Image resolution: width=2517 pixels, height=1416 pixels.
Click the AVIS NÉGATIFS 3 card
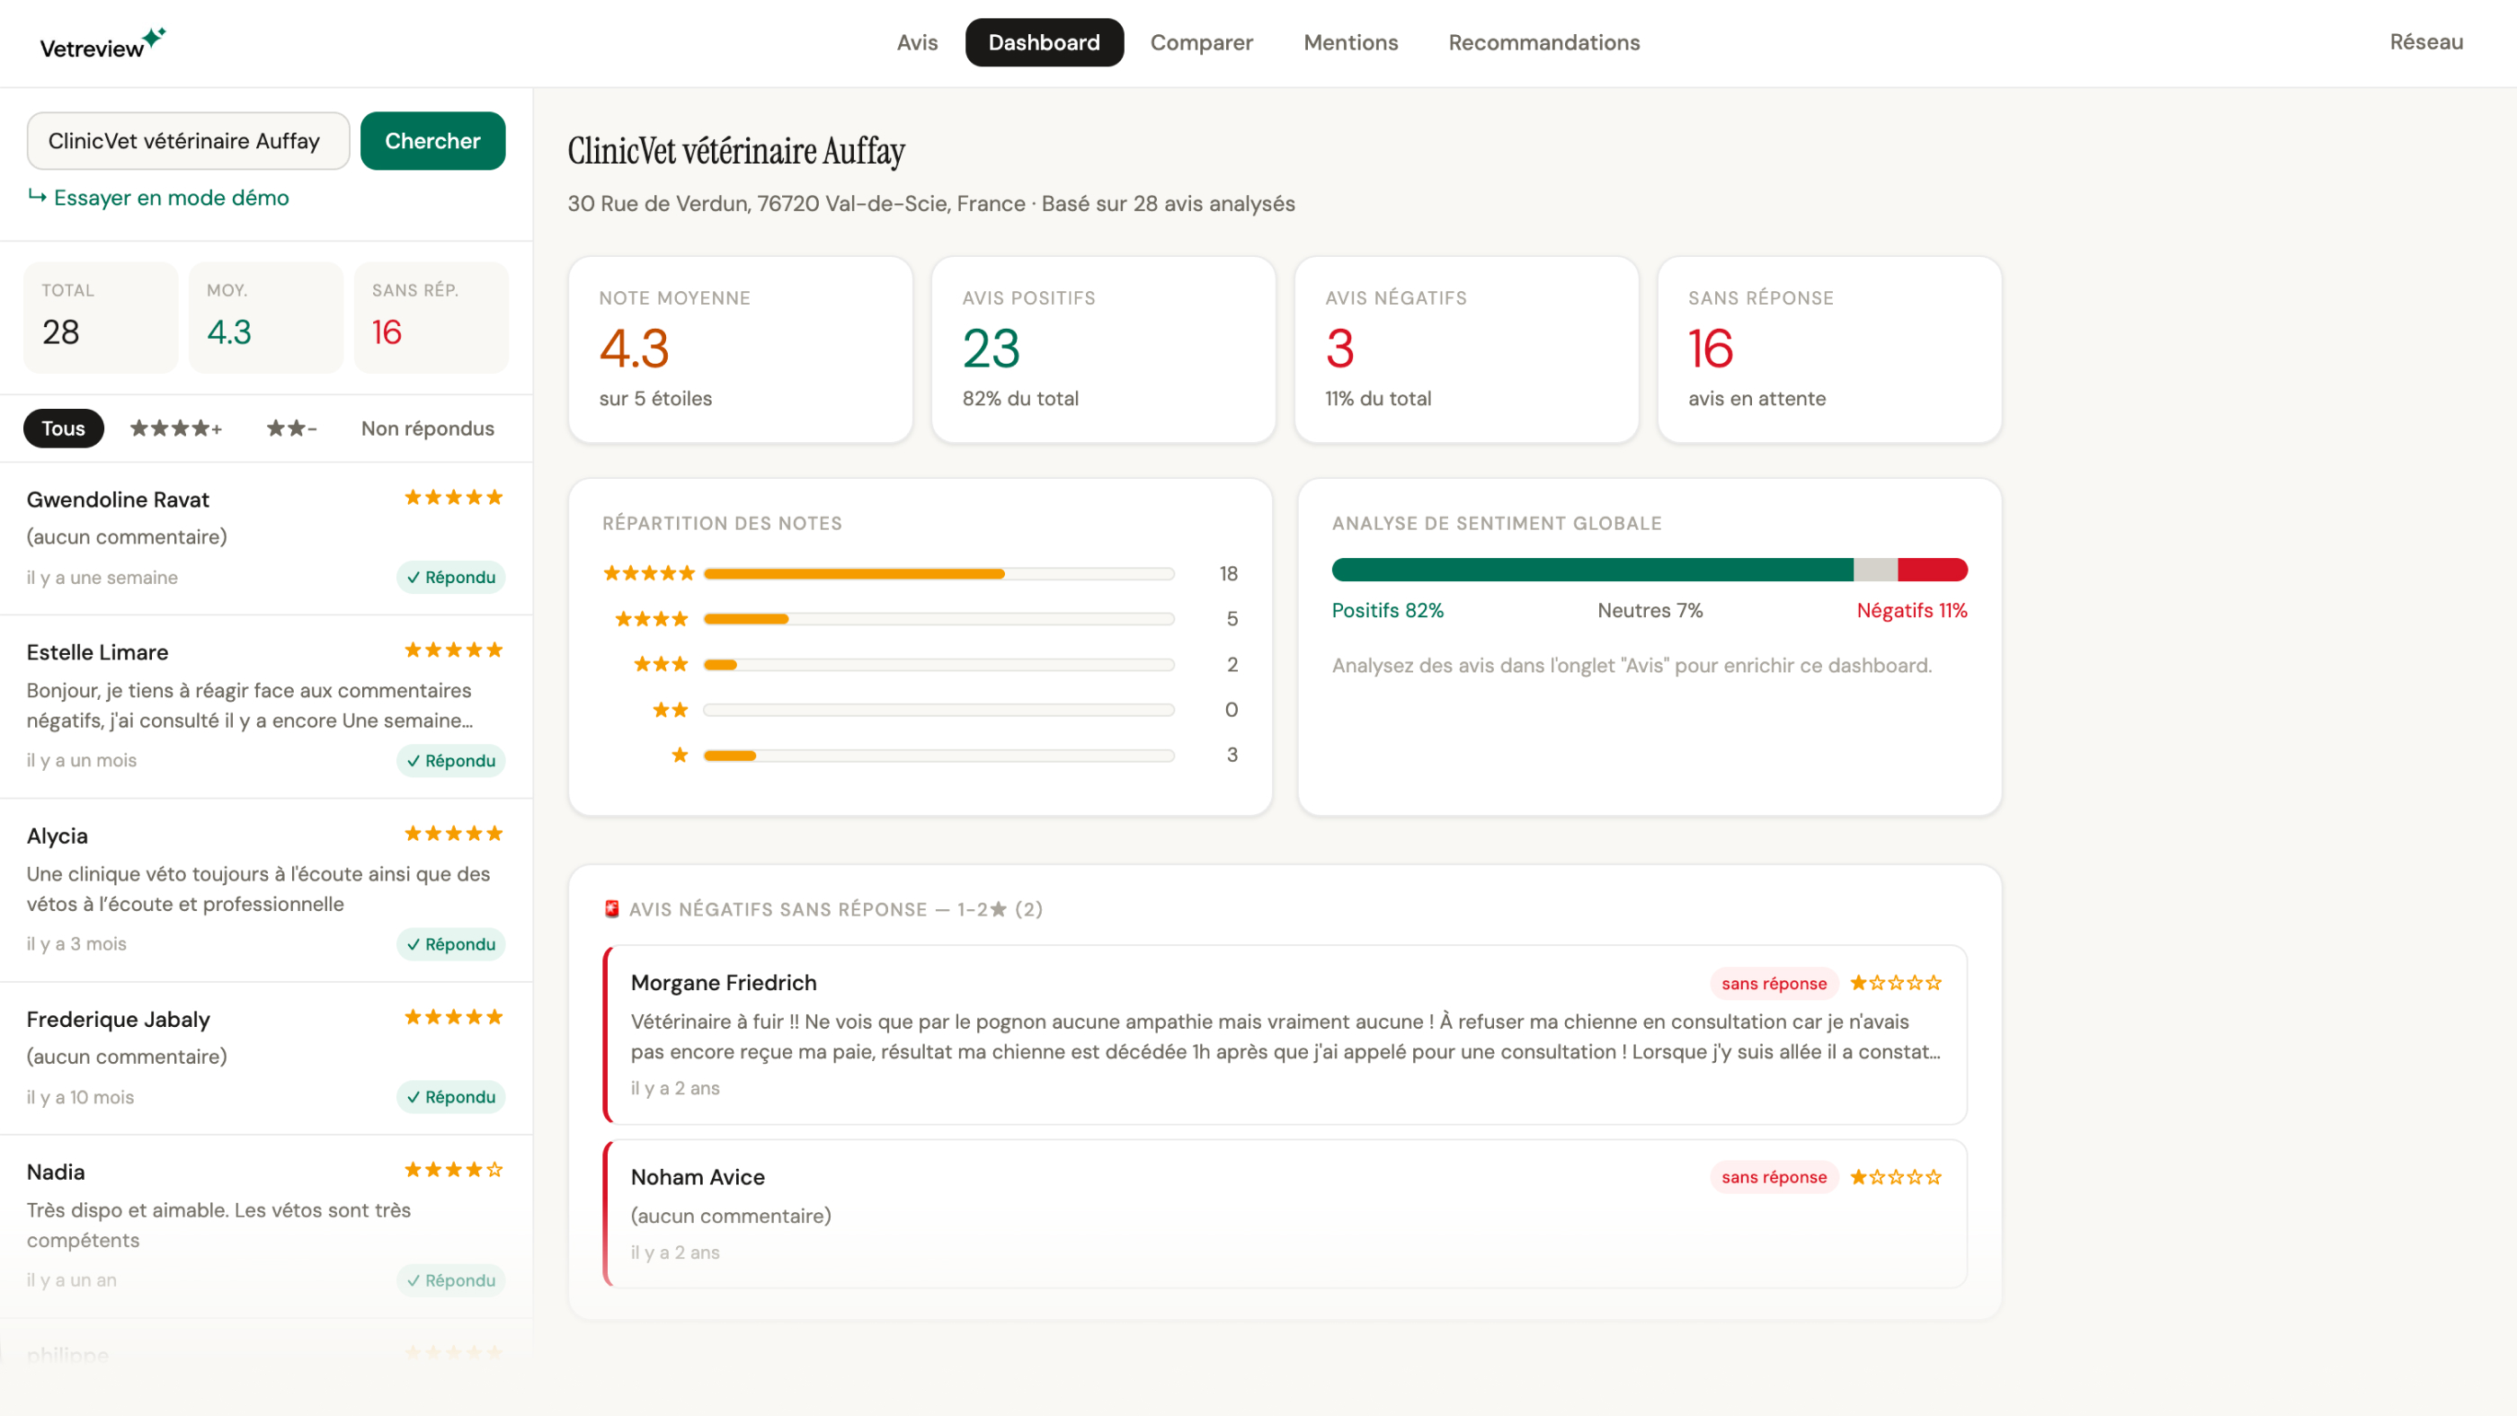click(1467, 350)
